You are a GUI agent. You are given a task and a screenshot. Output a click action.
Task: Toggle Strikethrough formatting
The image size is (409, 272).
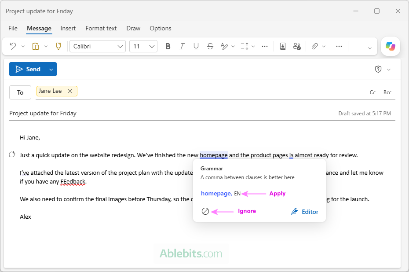[210, 46]
